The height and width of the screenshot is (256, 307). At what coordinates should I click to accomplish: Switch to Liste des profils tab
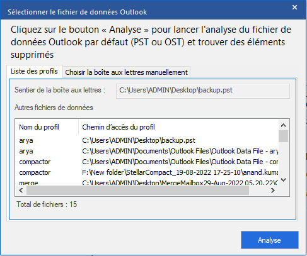click(35, 71)
